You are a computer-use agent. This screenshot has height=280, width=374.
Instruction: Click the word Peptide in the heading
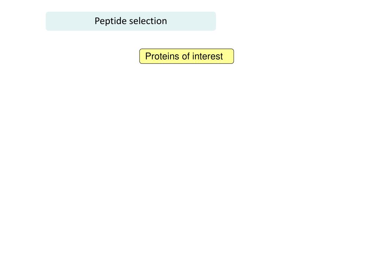point(110,21)
